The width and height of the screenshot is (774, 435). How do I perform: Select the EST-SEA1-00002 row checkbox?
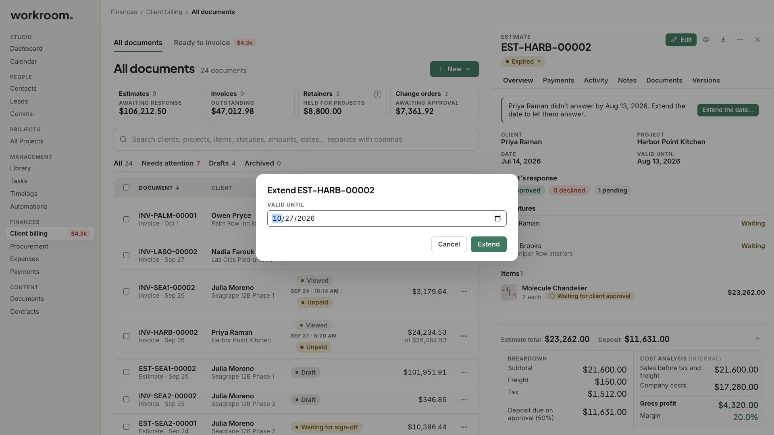(x=126, y=372)
